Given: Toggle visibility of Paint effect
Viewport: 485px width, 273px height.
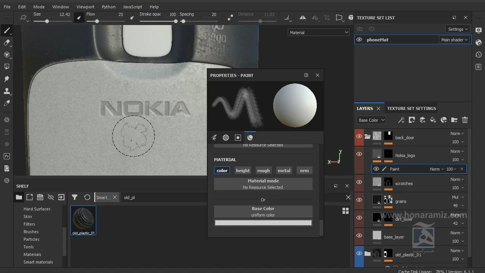Looking at the screenshot, I should [x=376, y=169].
